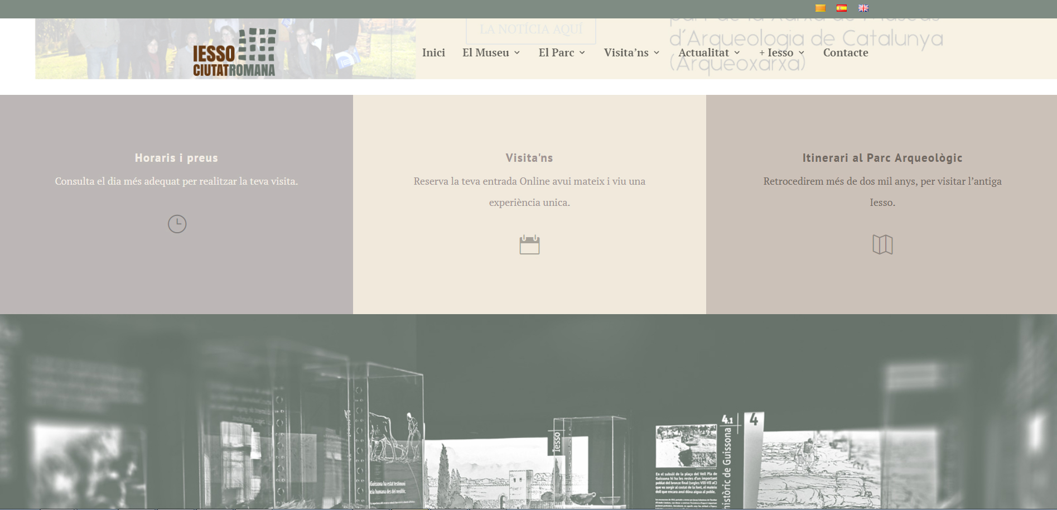The width and height of the screenshot is (1057, 510).
Task: Expand the El Parc dropdown arrow
Action: (x=582, y=53)
